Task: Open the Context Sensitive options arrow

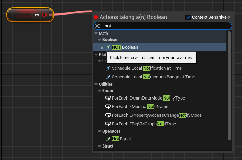Action: (229, 17)
